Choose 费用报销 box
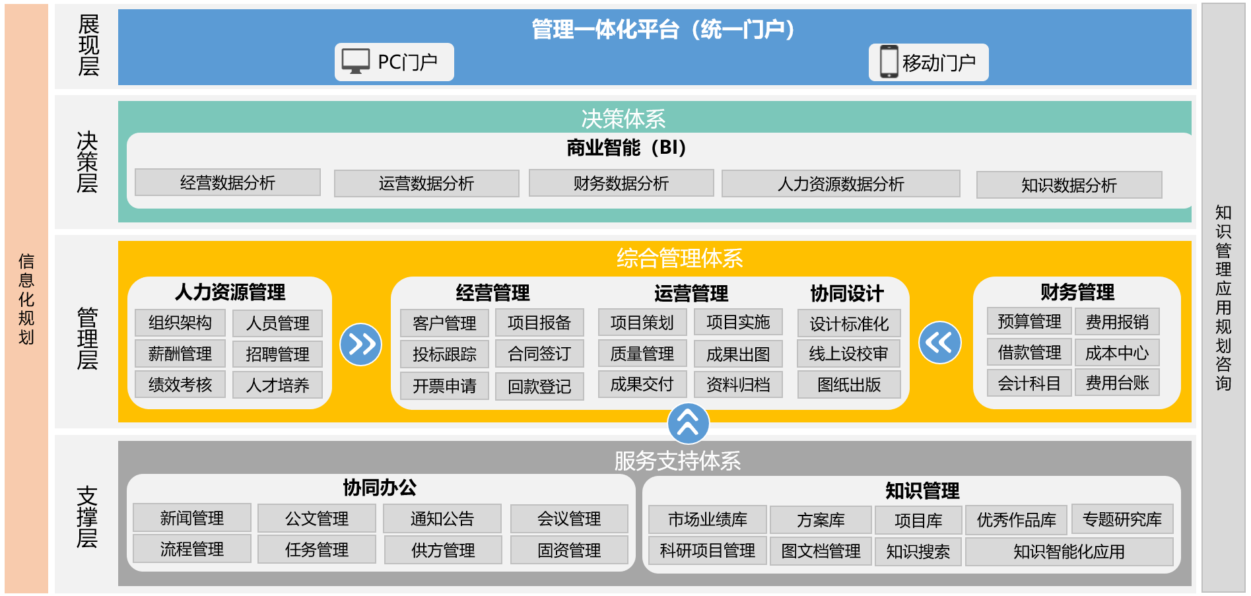Viewport: 1251px width, 596px height. (x=1117, y=322)
